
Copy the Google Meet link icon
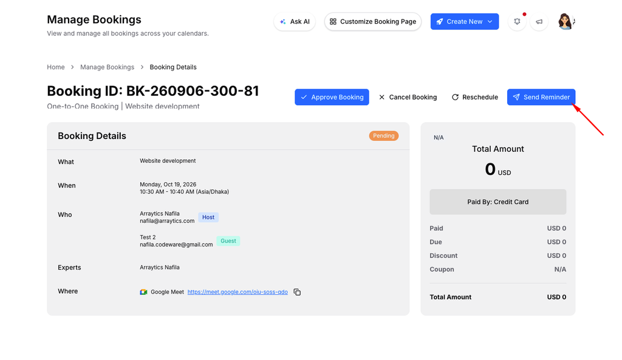pyautogui.click(x=297, y=292)
